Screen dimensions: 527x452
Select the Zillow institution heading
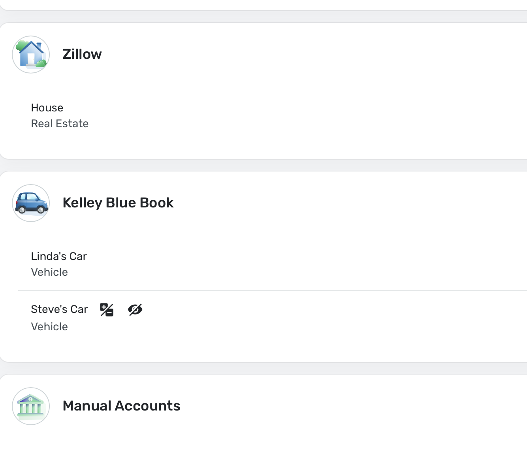(82, 54)
